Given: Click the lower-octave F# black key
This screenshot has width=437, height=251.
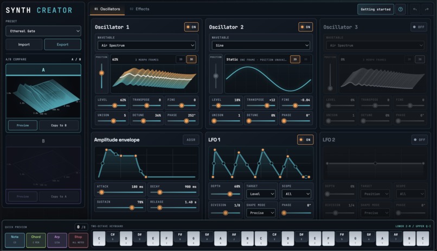Looking at the screenshot, I should (180, 236).
